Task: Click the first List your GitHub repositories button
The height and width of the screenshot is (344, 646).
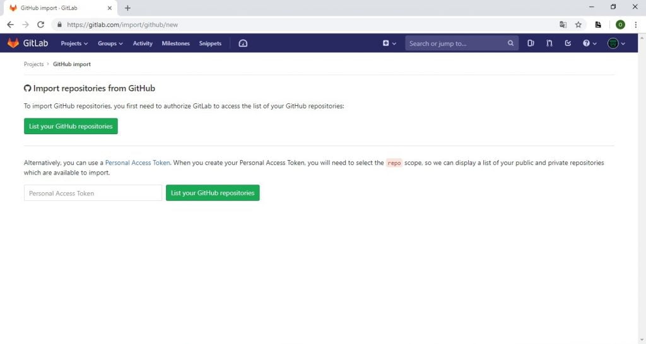Action: pyautogui.click(x=71, y=127)
